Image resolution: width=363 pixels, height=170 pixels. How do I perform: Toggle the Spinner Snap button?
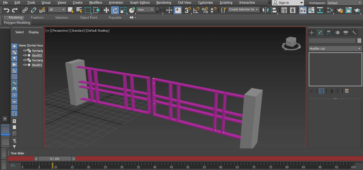point(213,10)
